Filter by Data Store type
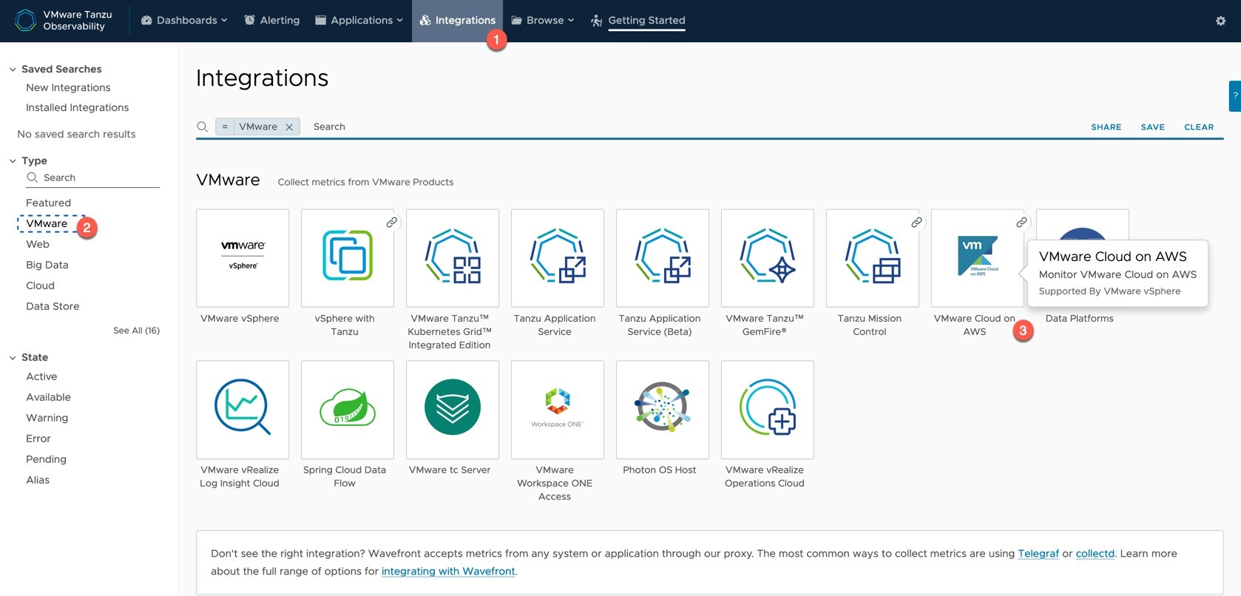This screenshot has width=1241, height=596. tap(53, 306)
